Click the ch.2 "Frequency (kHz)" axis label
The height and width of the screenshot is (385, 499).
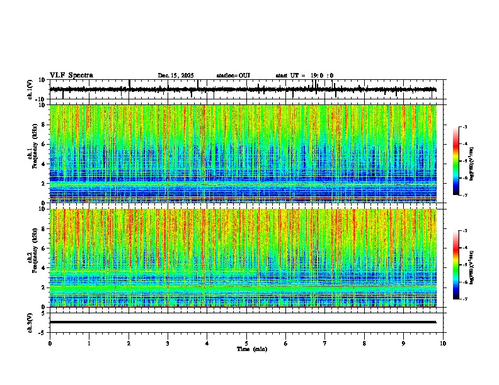[35, 250]
